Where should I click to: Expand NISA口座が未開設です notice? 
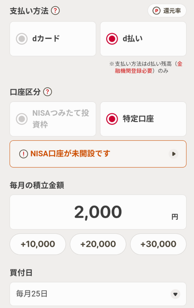(98, 154)
